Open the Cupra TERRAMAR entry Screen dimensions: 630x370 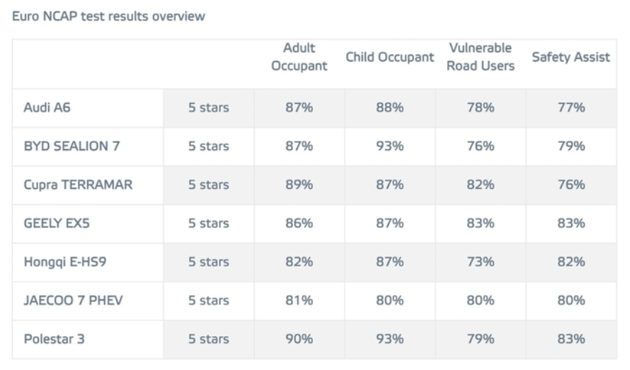(x=78, y=185)
